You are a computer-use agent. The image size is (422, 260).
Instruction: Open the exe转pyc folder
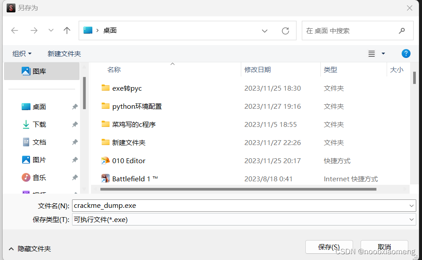(127, 88)
